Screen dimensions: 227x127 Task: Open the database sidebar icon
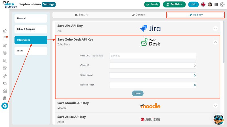[x=5, y=98]
